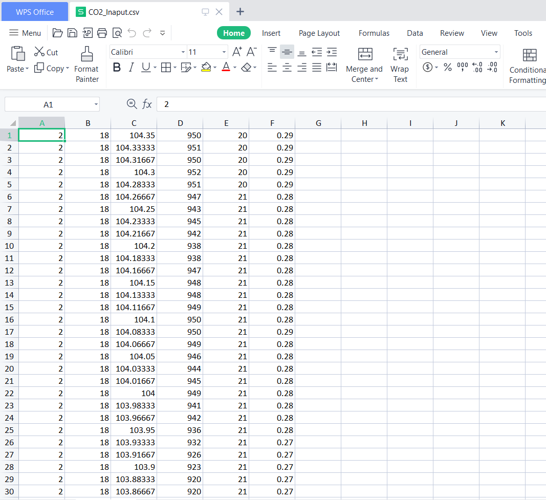Screen dimensions: 546x500
Task: Open Print Preview from the quick toolbar
Action: click(x=117, y=33)
